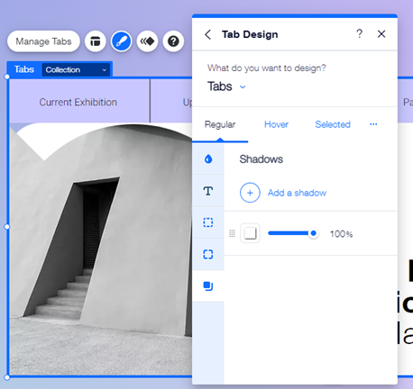Open the animation diamond icon
The width and height of the screenshot is (413, 389).
click(147, 41)
